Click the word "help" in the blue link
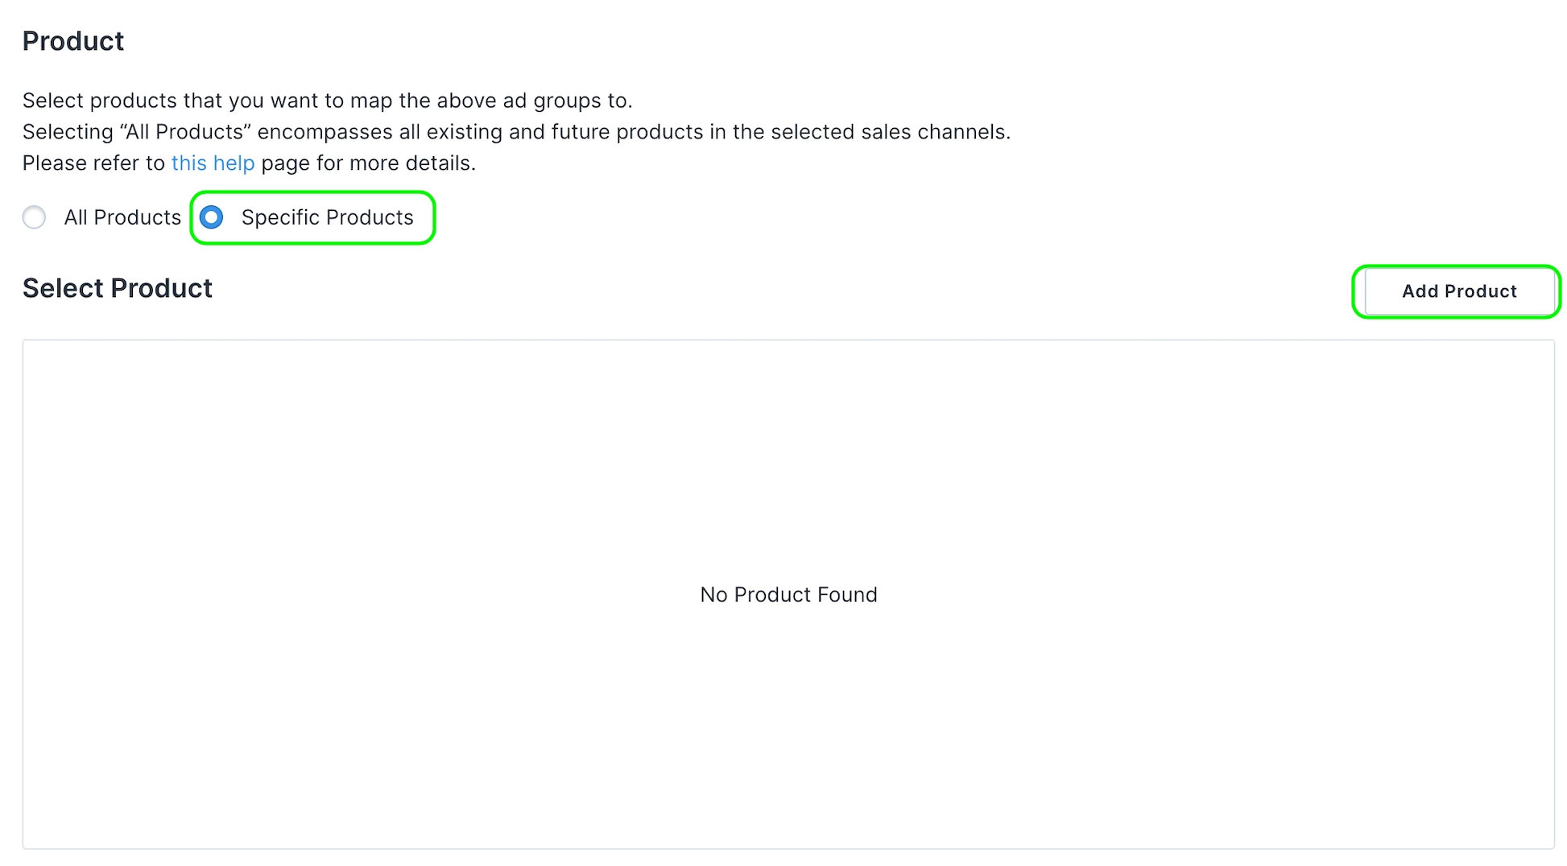 (234, 163)
